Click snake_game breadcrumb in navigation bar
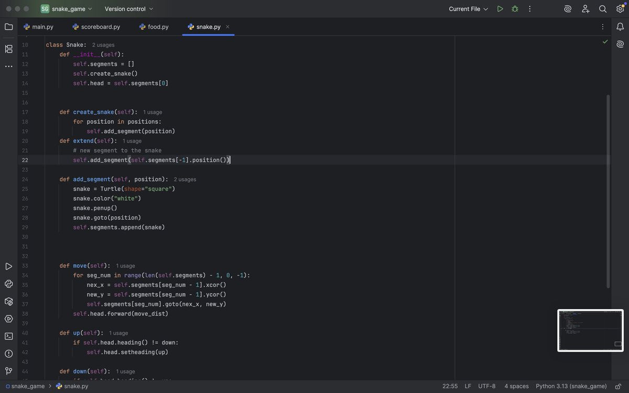This screenshot has width=629, height=393. 25,386
